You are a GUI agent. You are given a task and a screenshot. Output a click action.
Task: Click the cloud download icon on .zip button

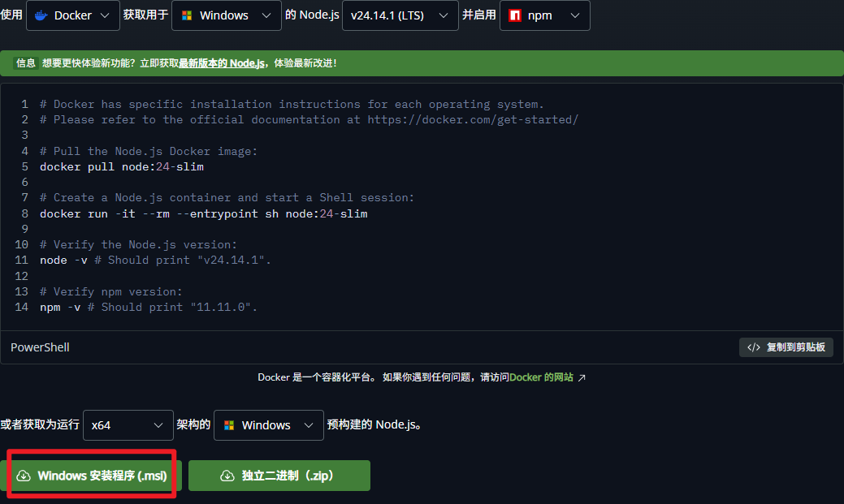(227, 476)
